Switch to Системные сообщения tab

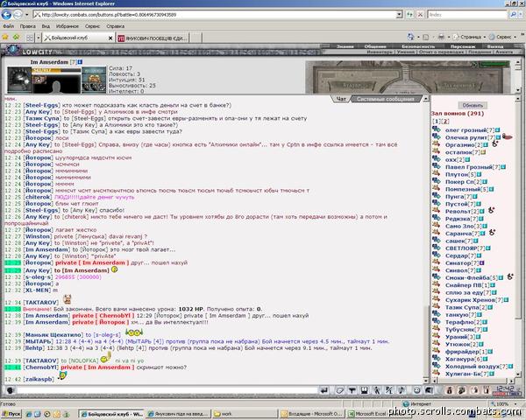pos(386,99)
